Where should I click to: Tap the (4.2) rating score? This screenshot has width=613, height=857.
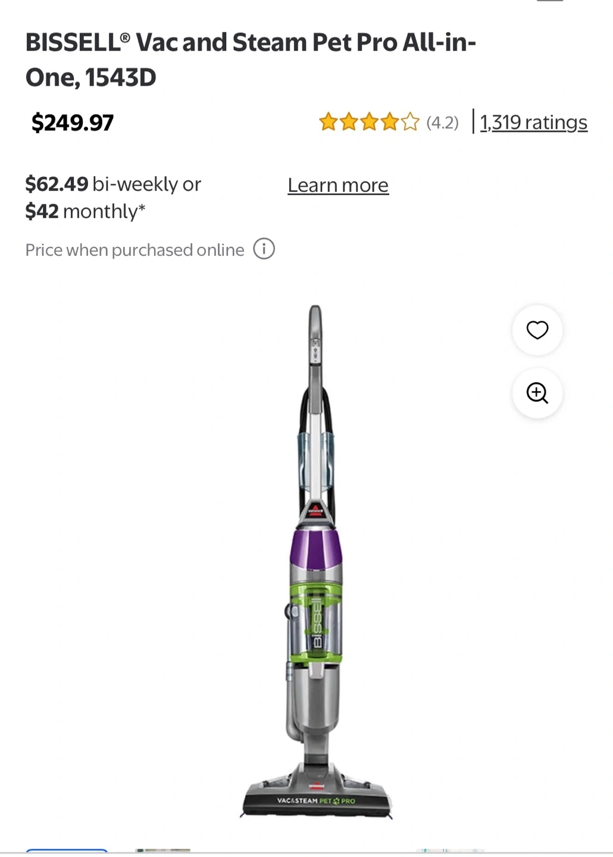442,123
